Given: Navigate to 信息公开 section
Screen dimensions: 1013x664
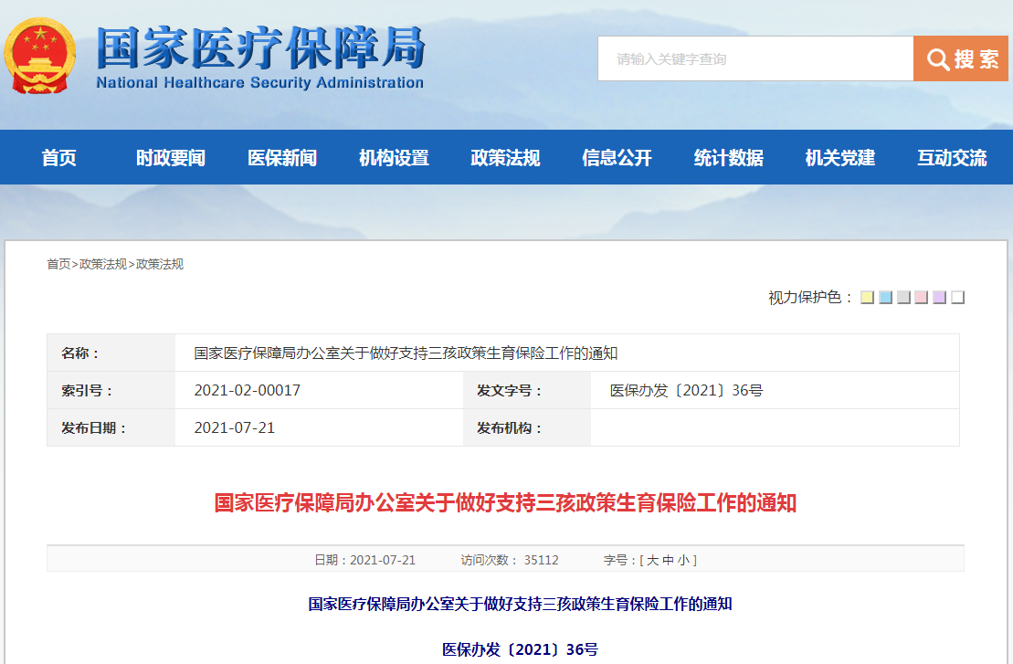Looking at the screenshot, I should tap(617, 158).
